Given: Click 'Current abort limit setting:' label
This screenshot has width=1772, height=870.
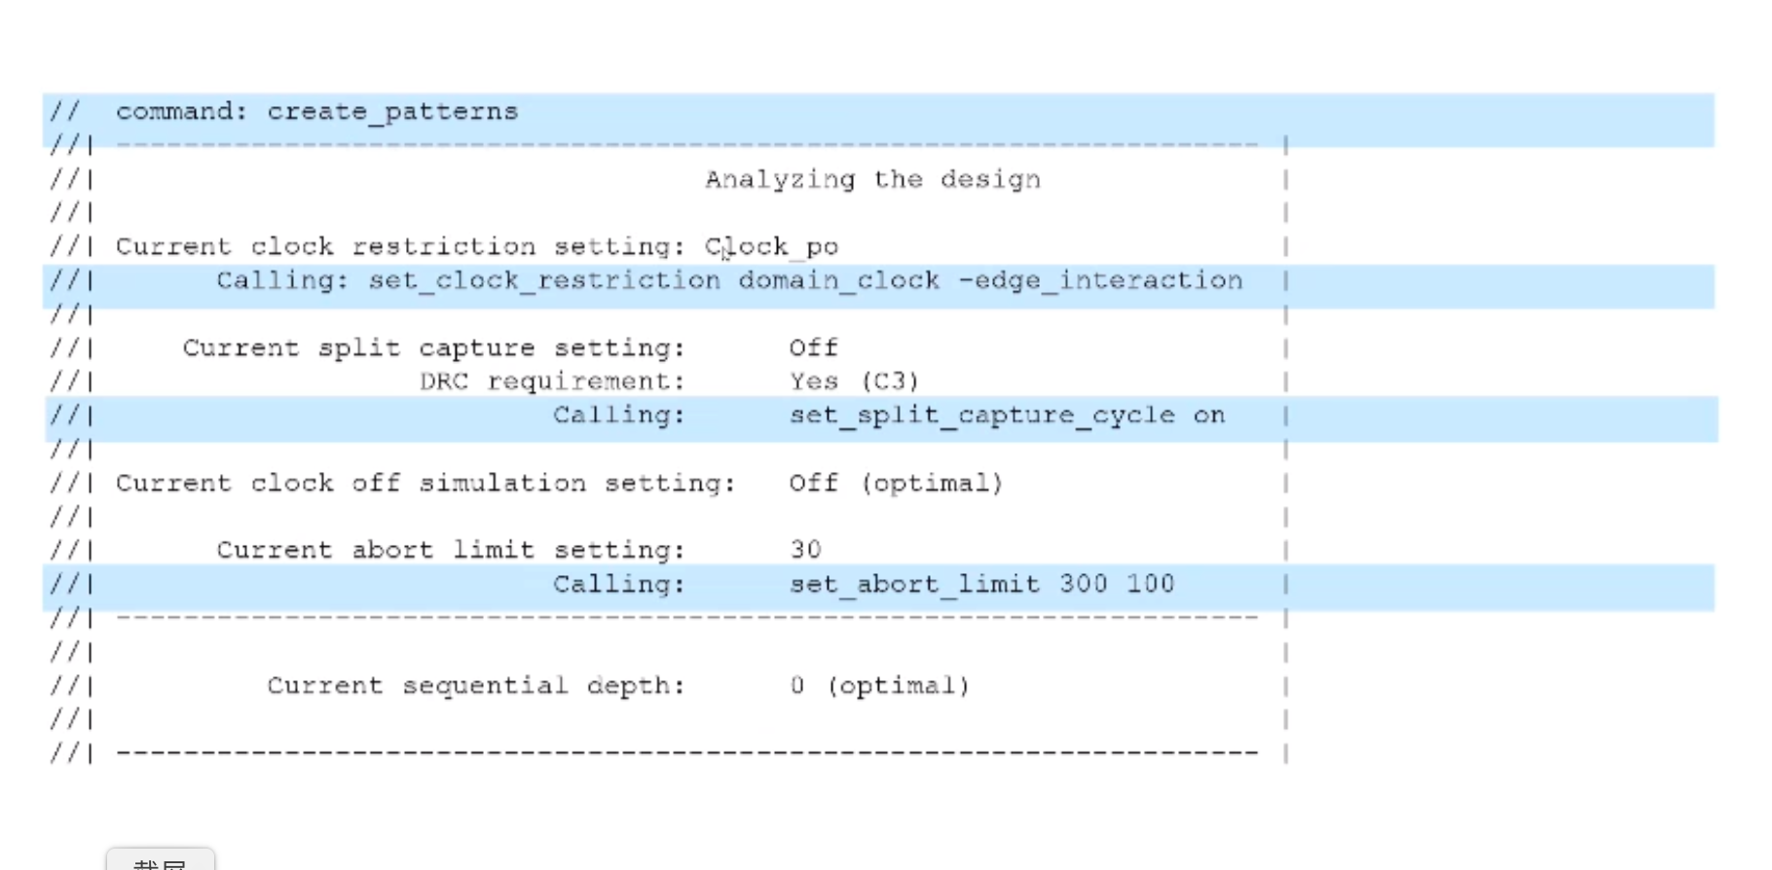Looking at the screenshot, I should click(452, 550).
